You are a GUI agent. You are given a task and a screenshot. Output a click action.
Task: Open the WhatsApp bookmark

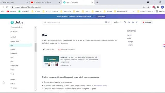coord(24,11)
